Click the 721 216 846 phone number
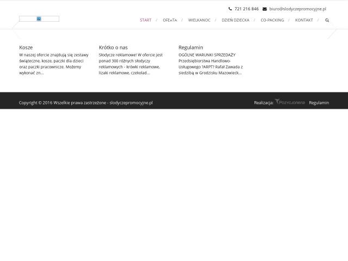Viewport: 348px width, 261px height. (x=246, y=9)
